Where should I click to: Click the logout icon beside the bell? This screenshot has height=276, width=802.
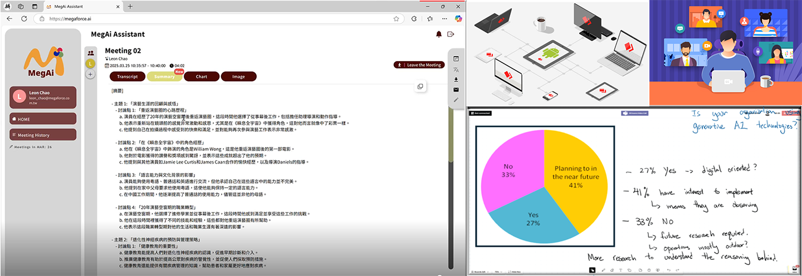coord(451,34)
